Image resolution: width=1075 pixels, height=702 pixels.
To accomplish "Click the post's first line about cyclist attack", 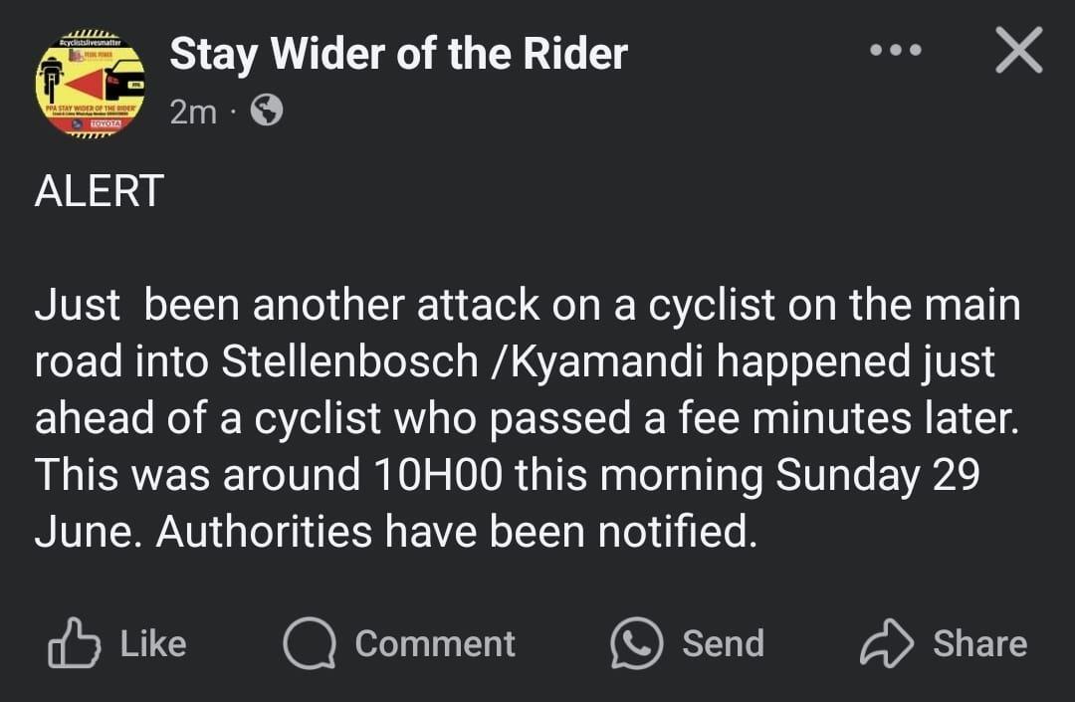I will click(528, 306).
